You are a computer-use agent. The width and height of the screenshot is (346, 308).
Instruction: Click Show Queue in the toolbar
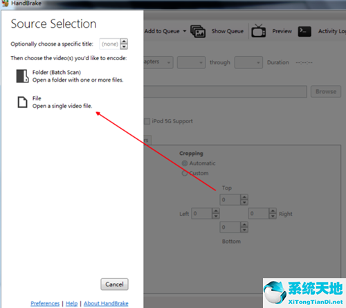click(x=228, y=31)
